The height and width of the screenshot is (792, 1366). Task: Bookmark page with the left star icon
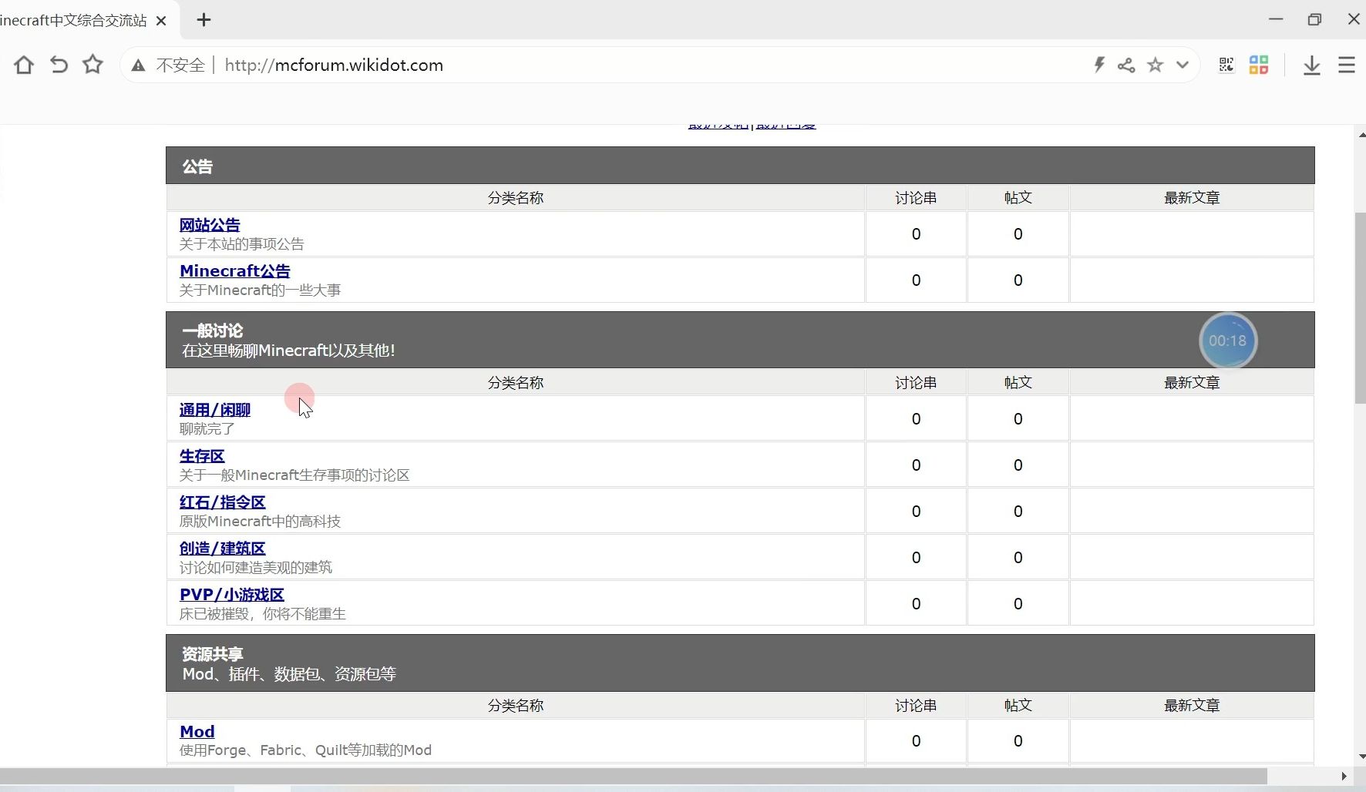pos(93,65)
